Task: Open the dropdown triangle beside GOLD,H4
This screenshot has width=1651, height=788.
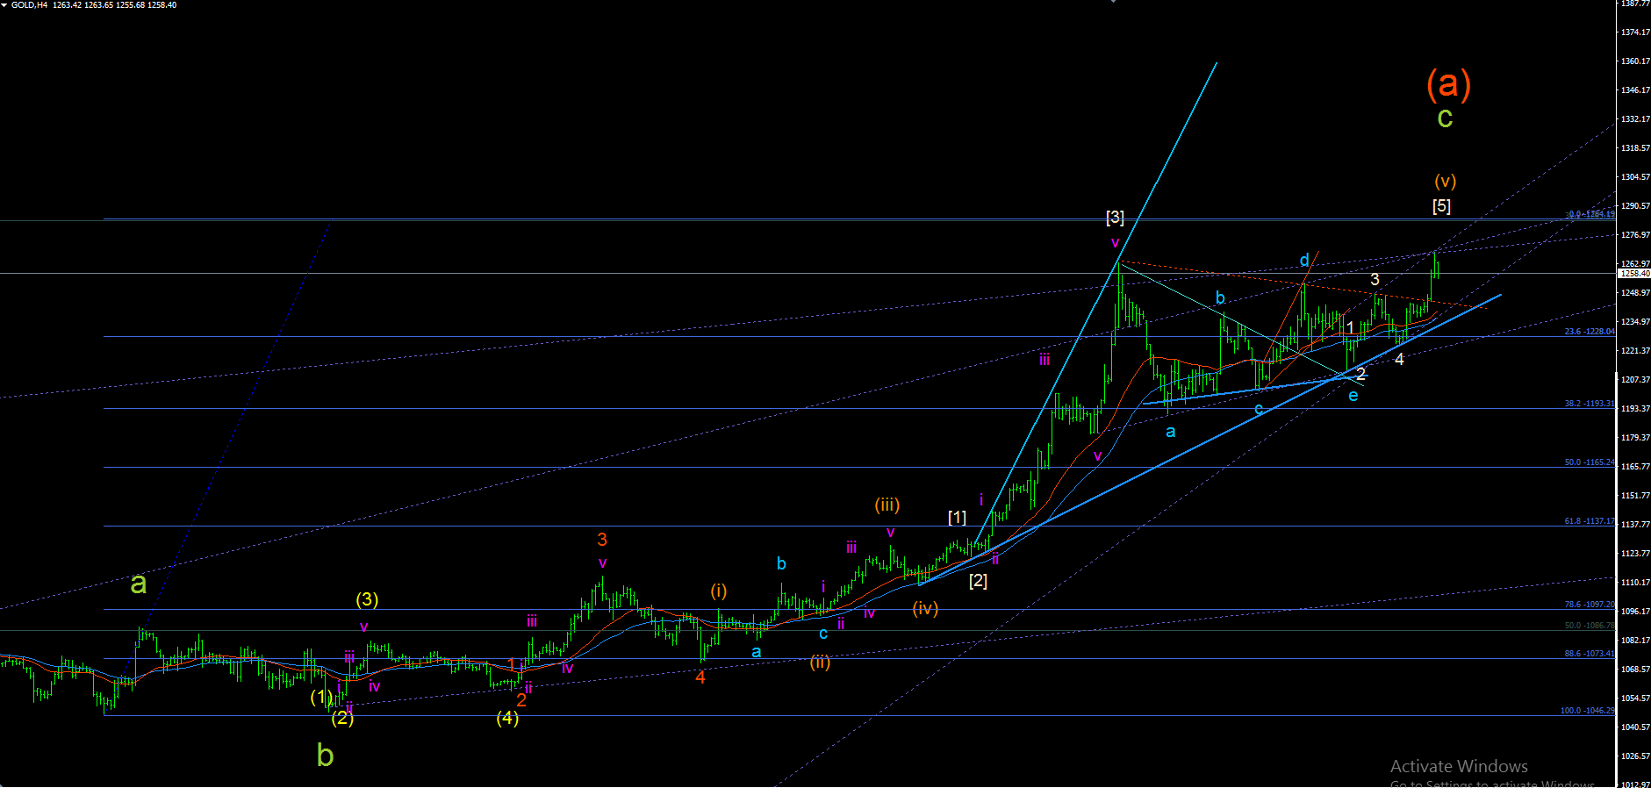Action: (x=4, y=5)
